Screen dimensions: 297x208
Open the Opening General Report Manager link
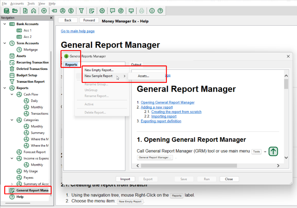point(168,102)
